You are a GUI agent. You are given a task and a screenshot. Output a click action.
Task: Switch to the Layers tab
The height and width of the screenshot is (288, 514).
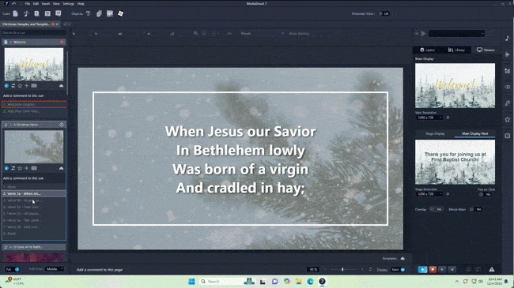pos(428,50)
